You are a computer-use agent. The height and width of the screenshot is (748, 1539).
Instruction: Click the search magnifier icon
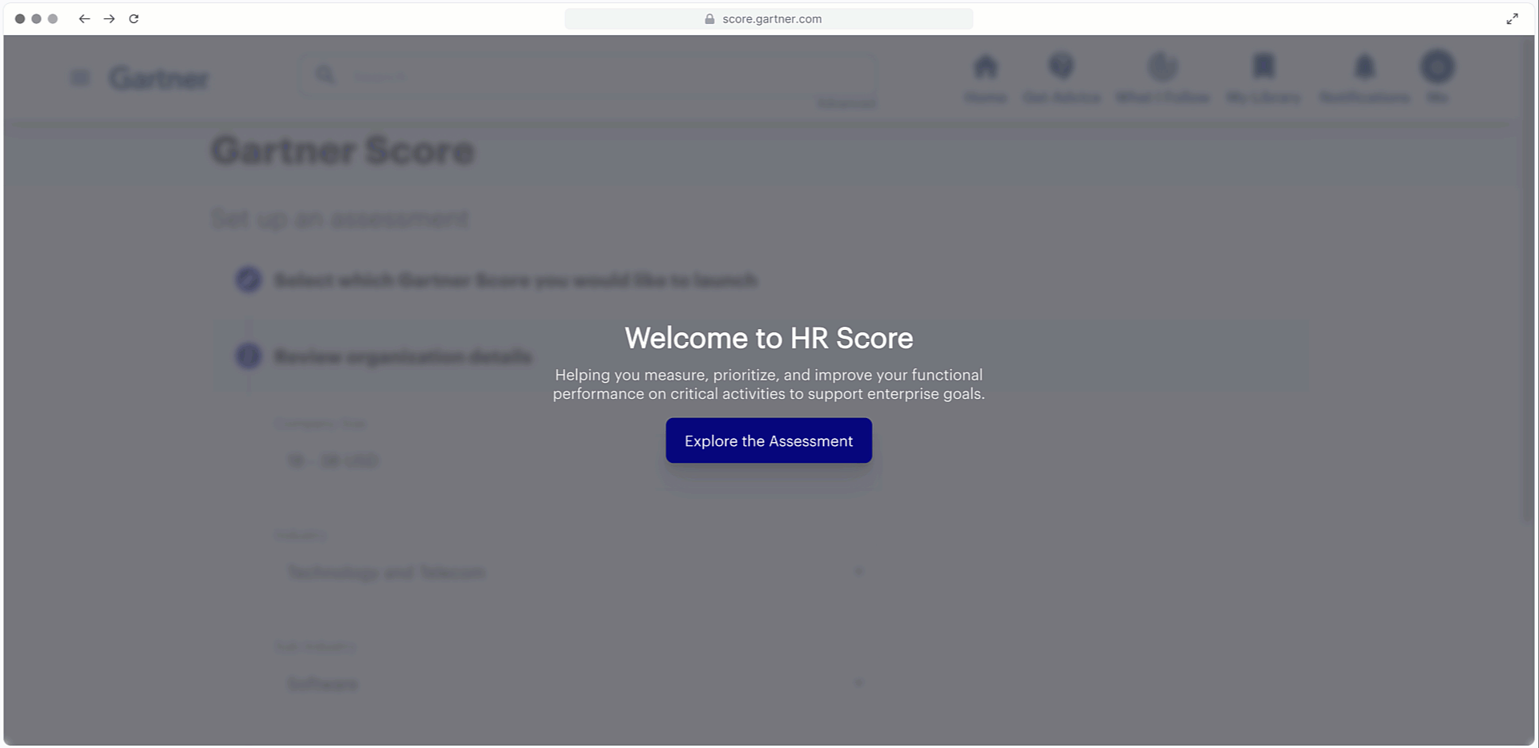pos(326,74)
